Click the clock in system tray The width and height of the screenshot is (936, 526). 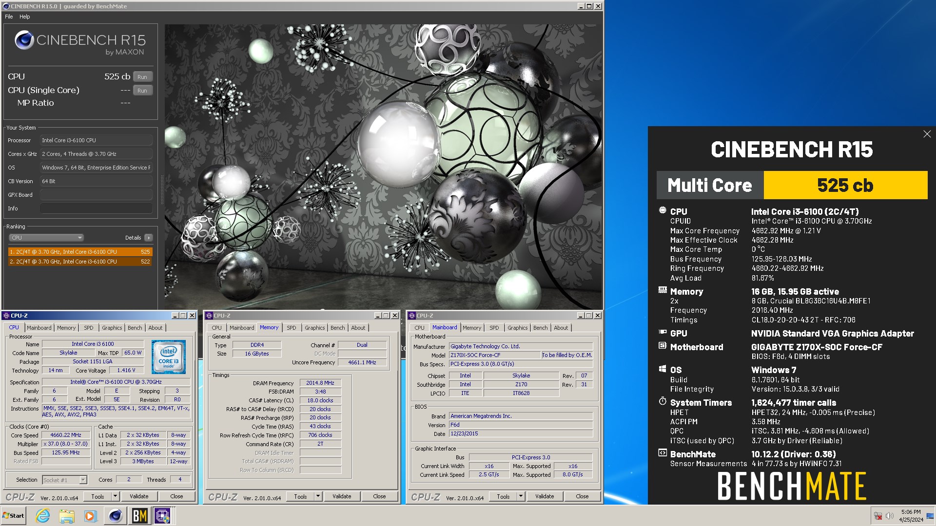coord(911,516)
